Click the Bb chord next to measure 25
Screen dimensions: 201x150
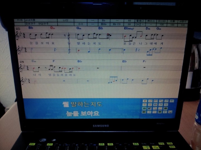coord(31,28)
